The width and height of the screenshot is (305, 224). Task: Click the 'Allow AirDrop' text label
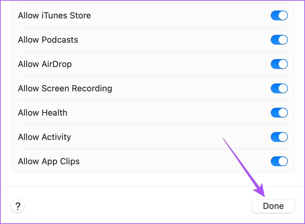tap(45, 64)
